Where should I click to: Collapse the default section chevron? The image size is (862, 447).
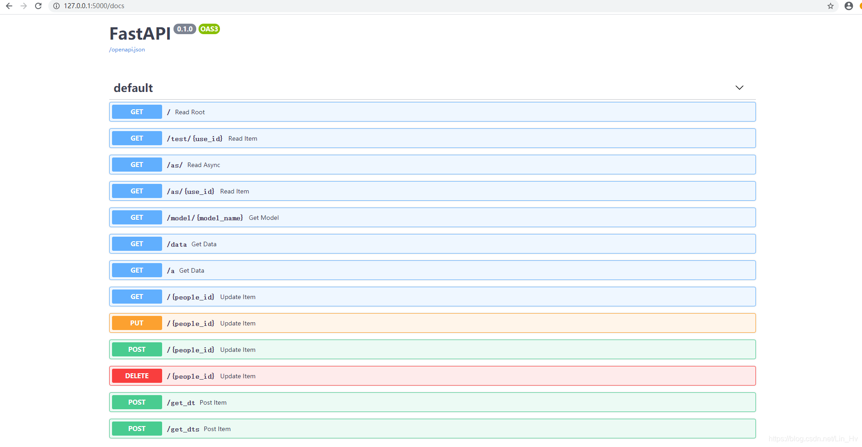pyautogui.click(x=740, y=87)
